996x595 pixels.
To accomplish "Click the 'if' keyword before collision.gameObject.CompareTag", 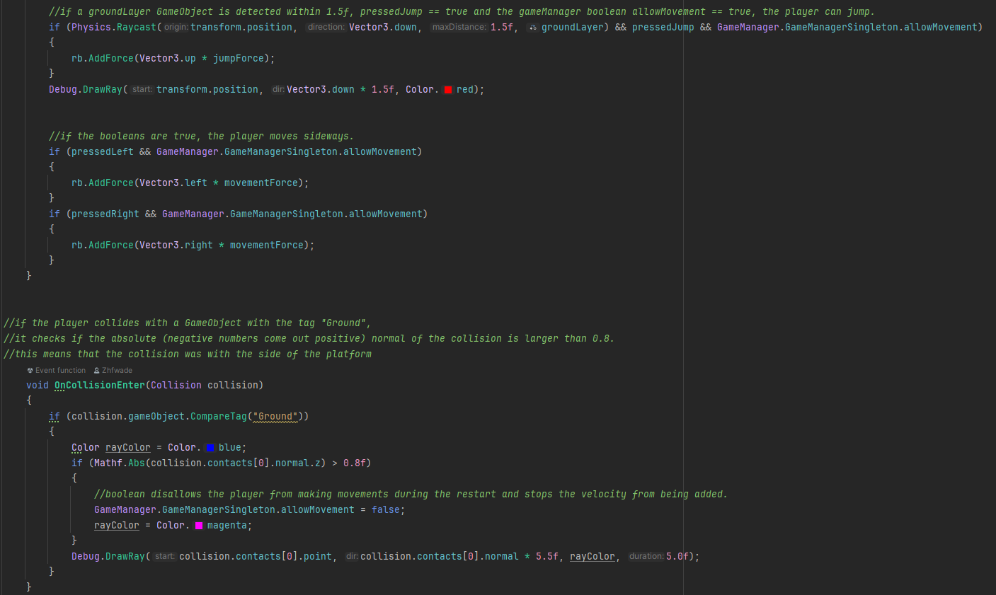I will [x=55, y=416].
